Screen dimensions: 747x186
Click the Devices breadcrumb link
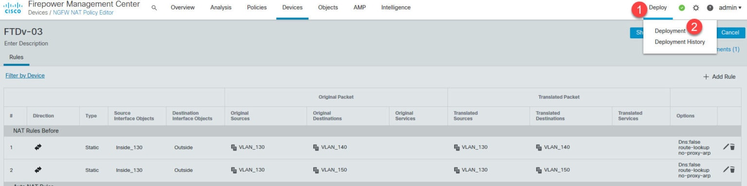pyautogui.click(x=38, y=13)
